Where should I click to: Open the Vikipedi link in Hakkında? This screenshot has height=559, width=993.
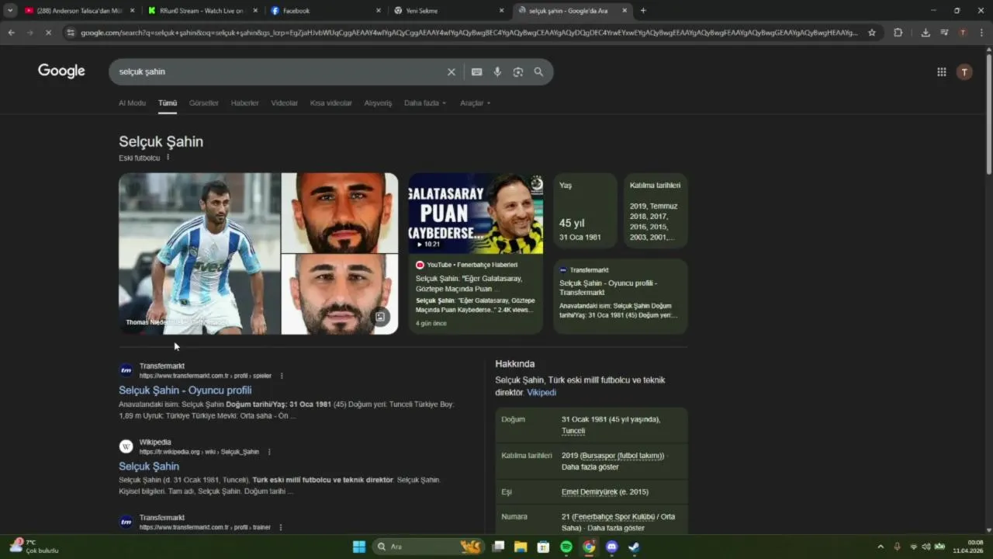541,393
